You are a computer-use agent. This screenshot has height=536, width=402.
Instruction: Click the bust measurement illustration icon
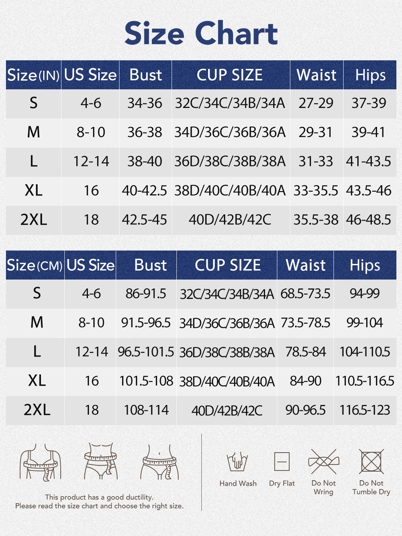point(40,462)
